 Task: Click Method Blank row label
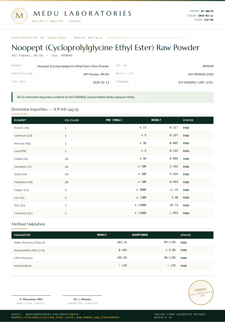[x=23, y=266]
